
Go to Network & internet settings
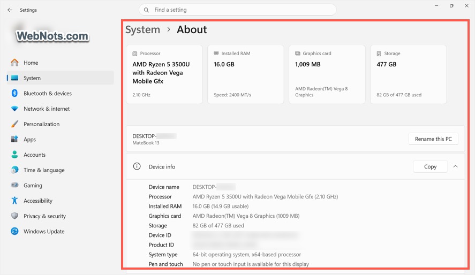(60, 109)
